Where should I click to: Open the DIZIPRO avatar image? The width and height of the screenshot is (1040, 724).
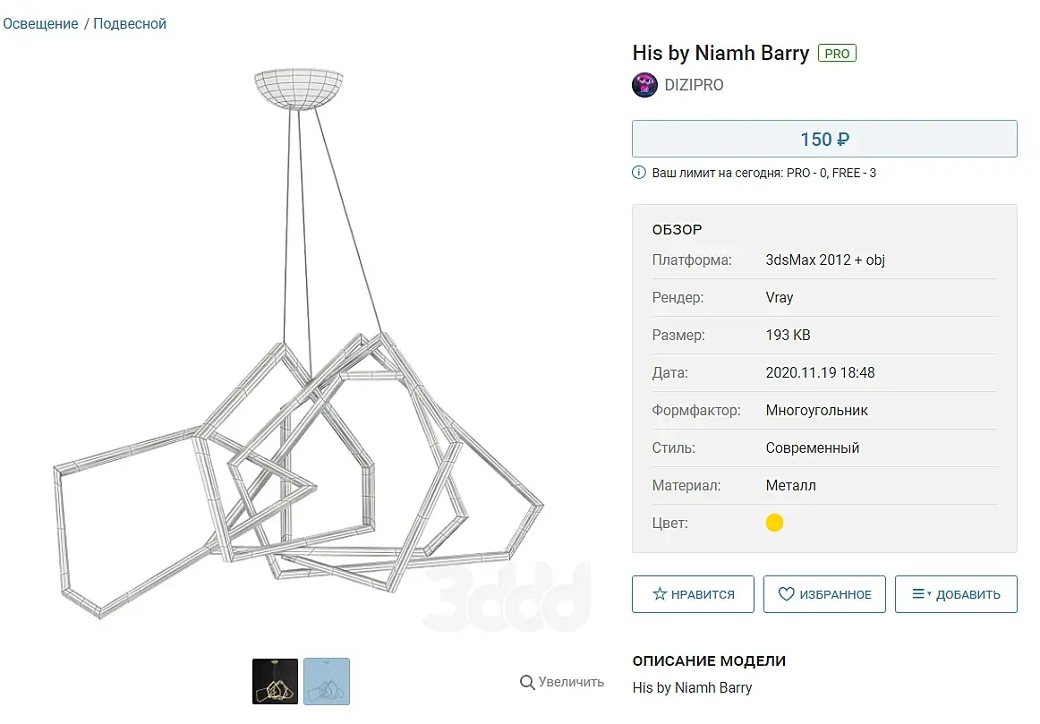click(644, 85)
